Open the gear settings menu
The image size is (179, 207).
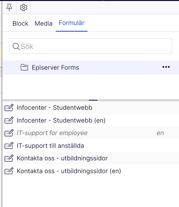pos(24,7)
